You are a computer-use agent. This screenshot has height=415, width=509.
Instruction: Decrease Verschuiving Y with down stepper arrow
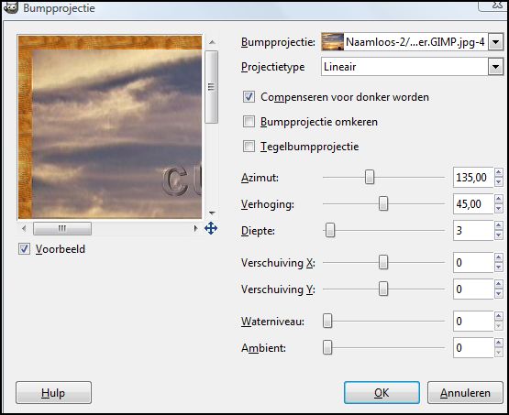click(499, 294)
